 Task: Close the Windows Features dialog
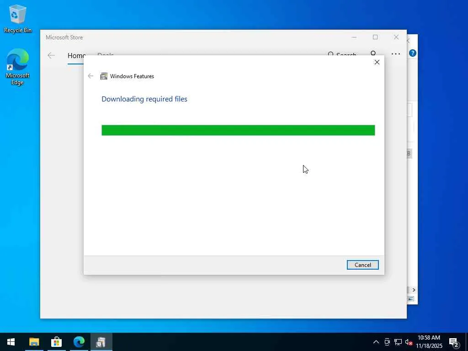(377, 62)
